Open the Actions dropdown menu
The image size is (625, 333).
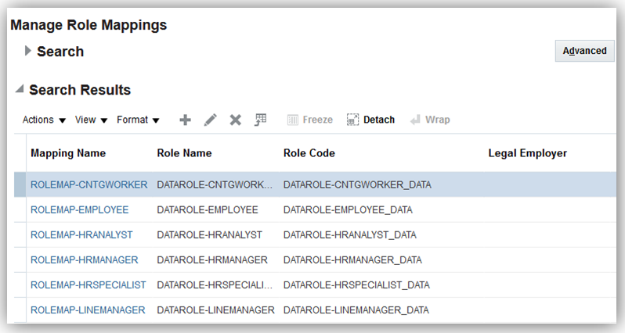pyautogui.click(x=44, y=120)
